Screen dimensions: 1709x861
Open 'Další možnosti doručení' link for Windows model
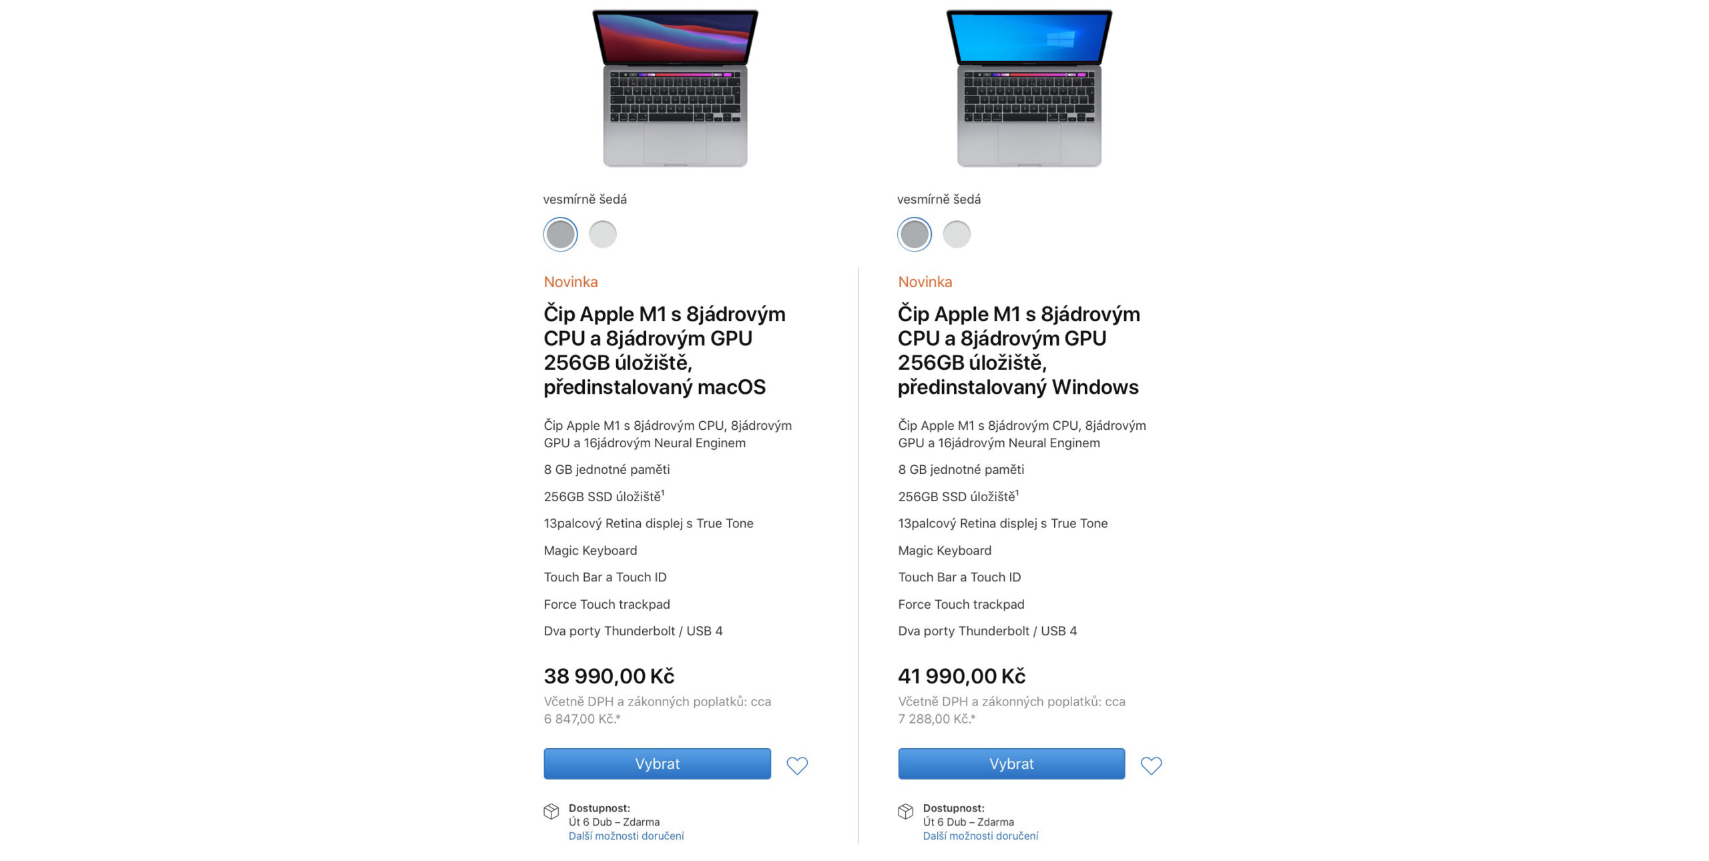(980, 836)
